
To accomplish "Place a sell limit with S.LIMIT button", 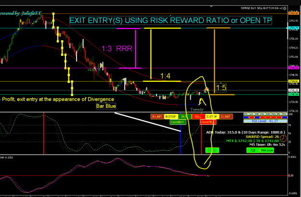I will [226, 117].
